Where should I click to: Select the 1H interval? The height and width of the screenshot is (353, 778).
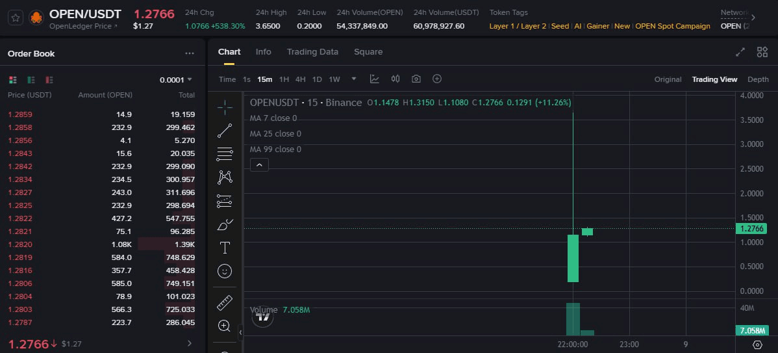284,79
